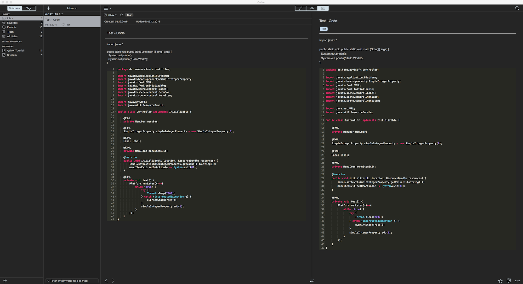This screenshot has width=523, height=284.
Task: Open Quiver Tutorial notebook
Action: (x=15, y=51)
